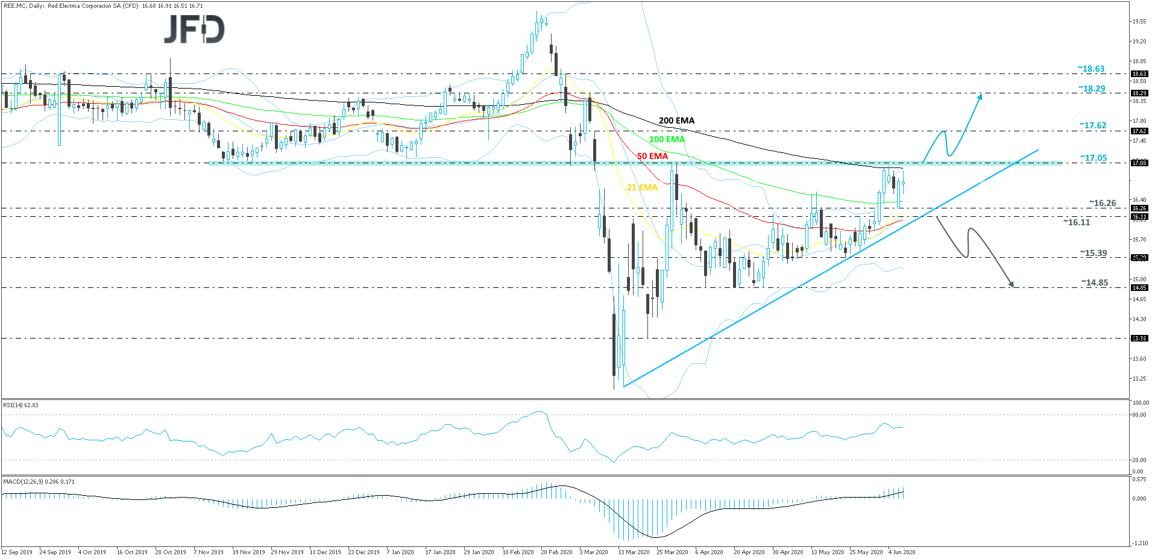Click the REE.MC Daily chart title
Screen dimensions: 1155x559
103,6
